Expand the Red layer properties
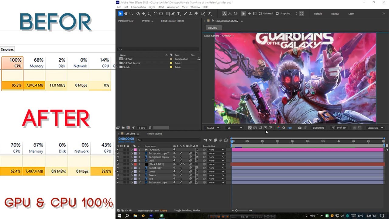Image resolution: width=389 pixels, height=219 pixels. coord(132,179)
